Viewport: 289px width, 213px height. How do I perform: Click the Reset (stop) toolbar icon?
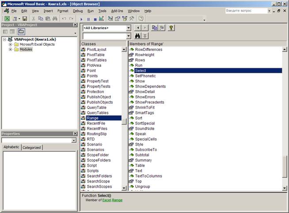coord(95,19)
